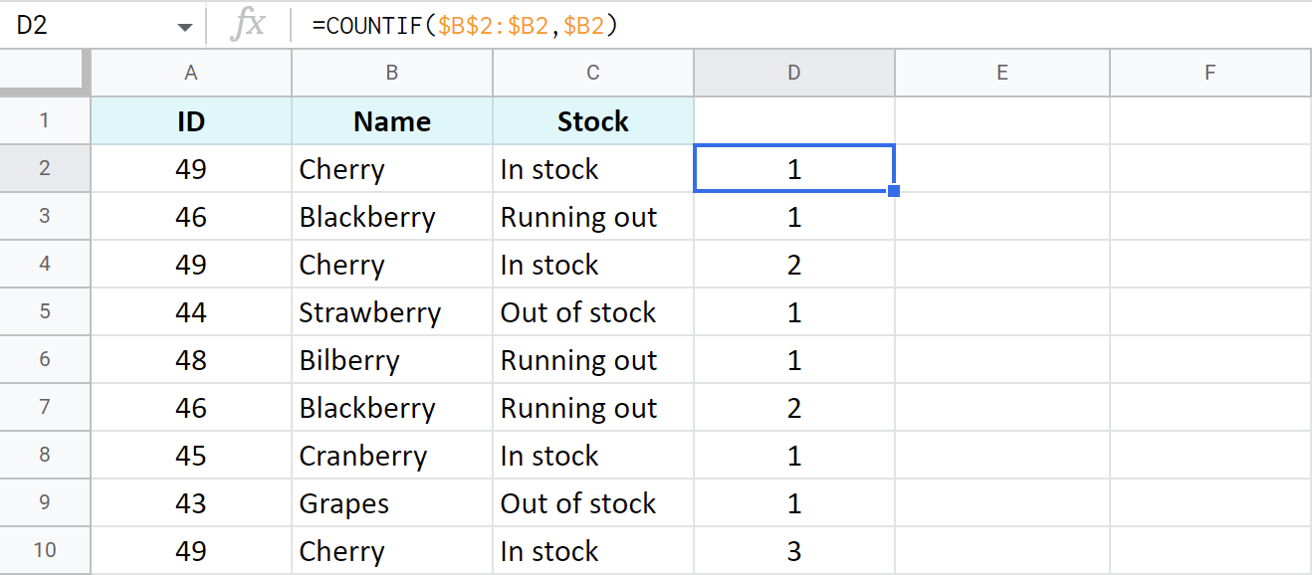Select the Stock header cell
Image resolution: width=1312 pixels, height=575 pixels.
tap(592, 120)
